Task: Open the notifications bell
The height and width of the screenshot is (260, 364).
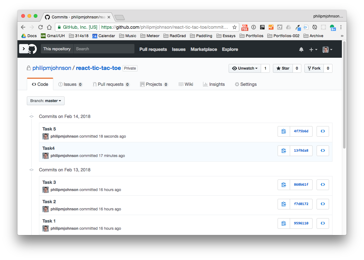Action: click(x=301, y=50)
